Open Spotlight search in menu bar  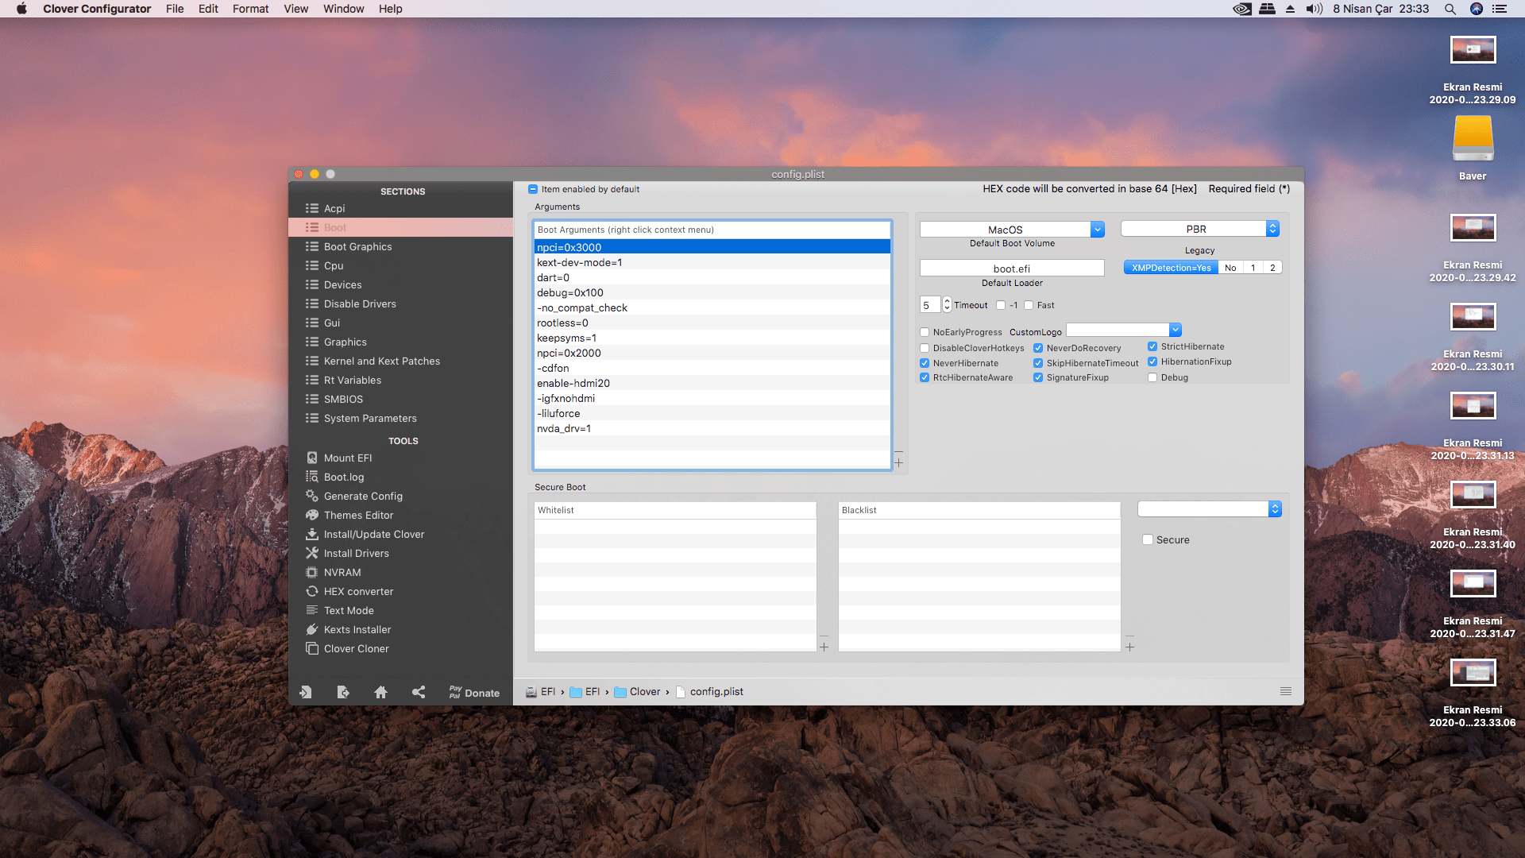[1450, 9]
